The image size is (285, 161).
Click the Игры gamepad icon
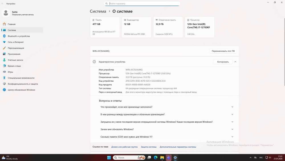coord(4,72)
